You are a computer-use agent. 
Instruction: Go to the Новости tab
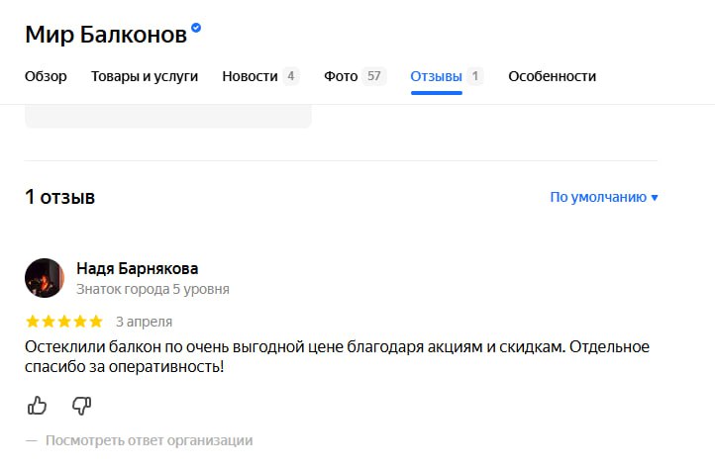coord(260,76)
